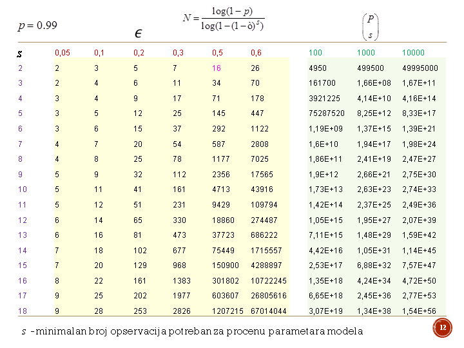Click the cell showing 7025
The image size is (464, 348).
[x=260, y=159]
